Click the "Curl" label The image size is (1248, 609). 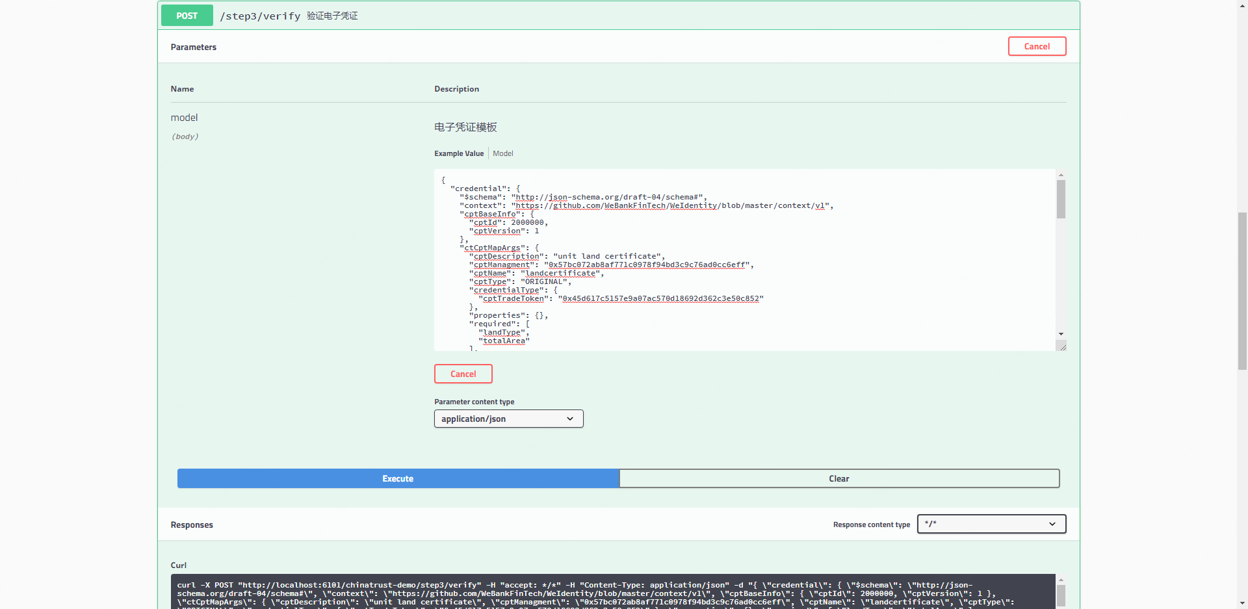(x=179, y=565)
